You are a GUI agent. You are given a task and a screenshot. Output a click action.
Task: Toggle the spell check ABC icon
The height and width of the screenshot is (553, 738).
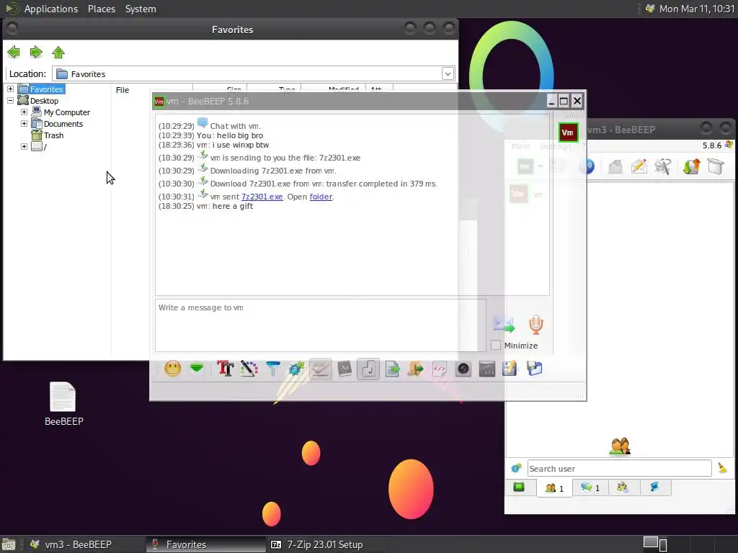[321, 368]
